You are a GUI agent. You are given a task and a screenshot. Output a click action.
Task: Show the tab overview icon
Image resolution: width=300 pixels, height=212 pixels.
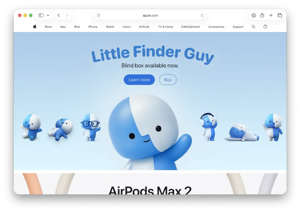click(x=280, y=16)
